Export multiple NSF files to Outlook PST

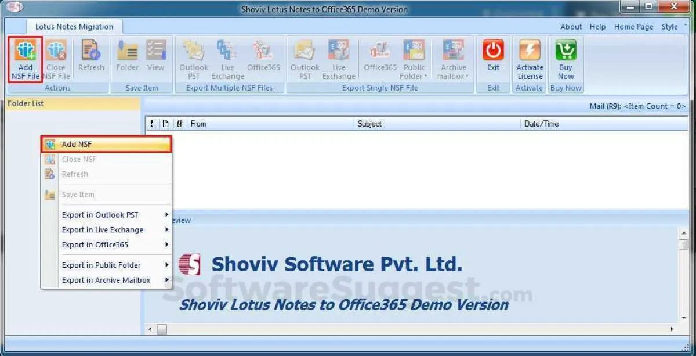tap(194, 59)
